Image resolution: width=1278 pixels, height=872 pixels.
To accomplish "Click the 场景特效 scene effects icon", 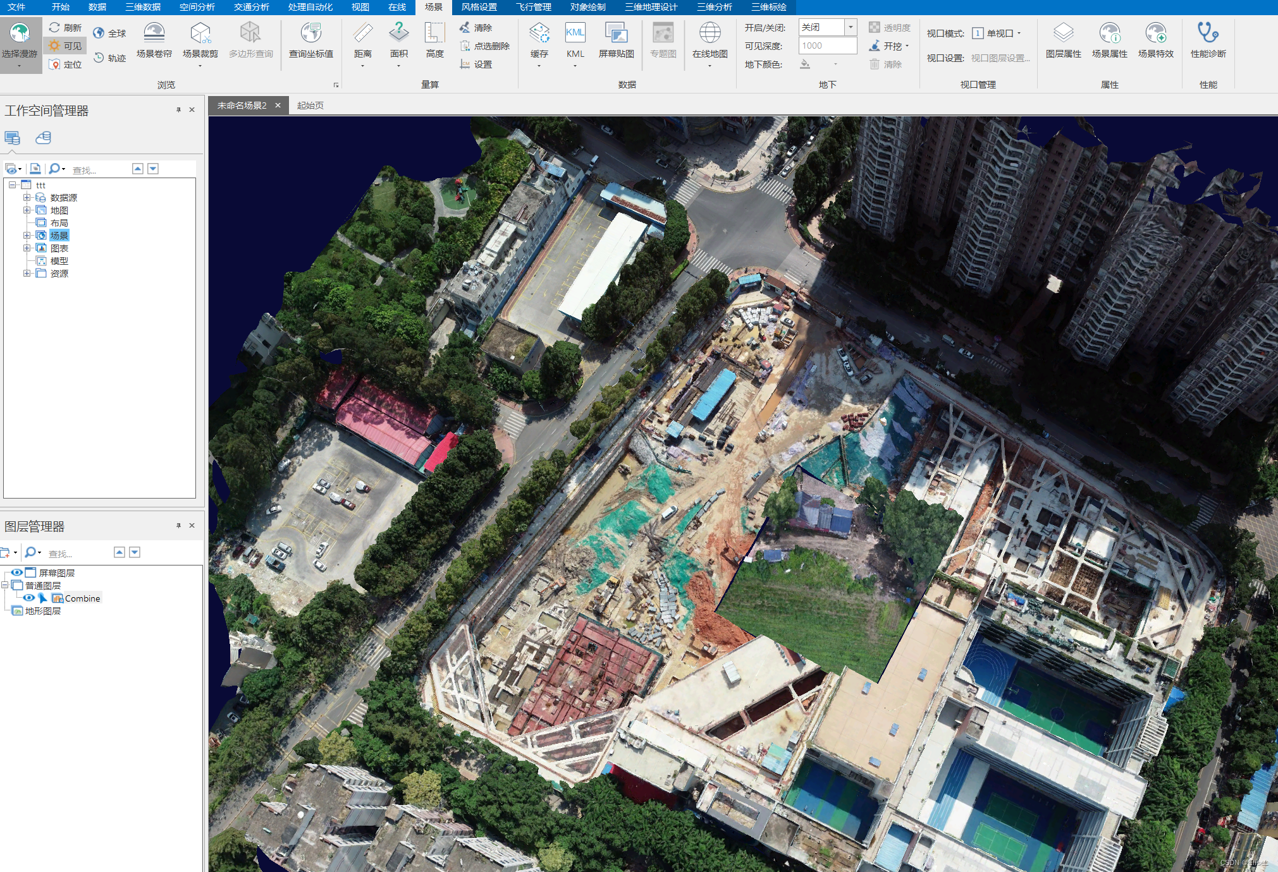I will click(x=1155, y=33).
